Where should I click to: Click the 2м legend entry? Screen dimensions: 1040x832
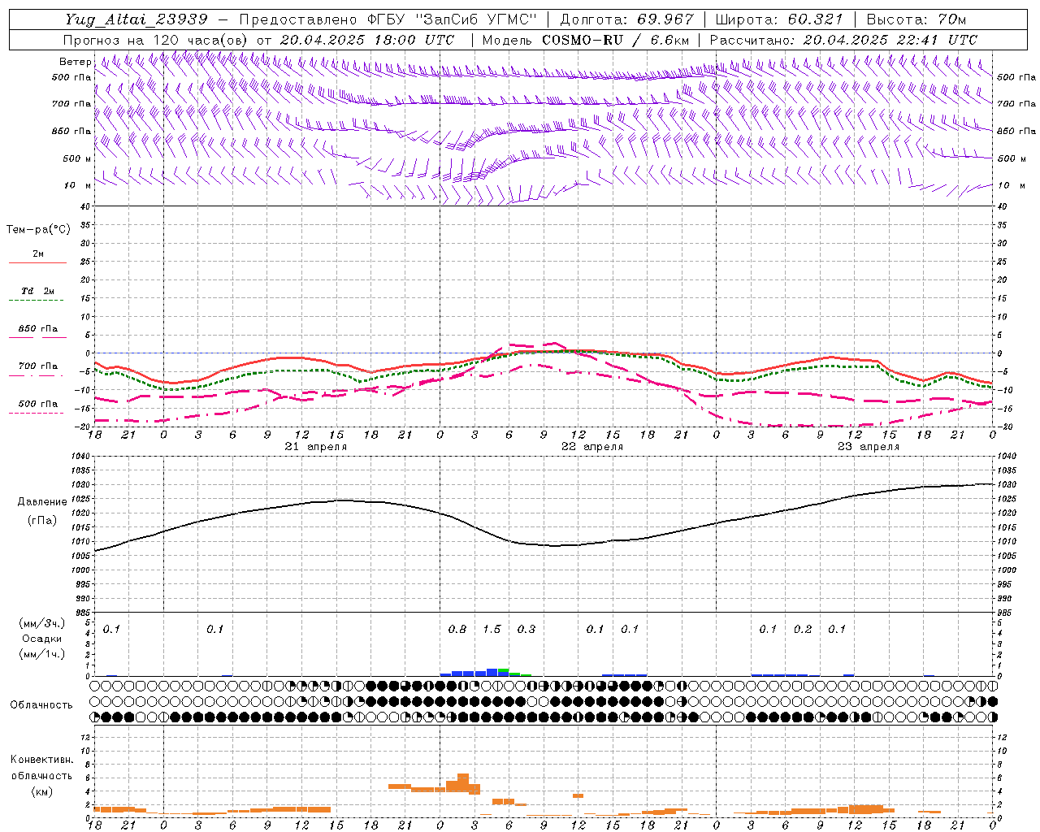click(x=38, y=253)
